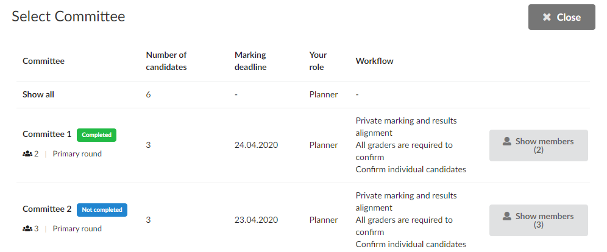Click the 24.04.2020 marking deadline
Image resolution: width=607 pixels, height=252 pixels.
point(257,145)
